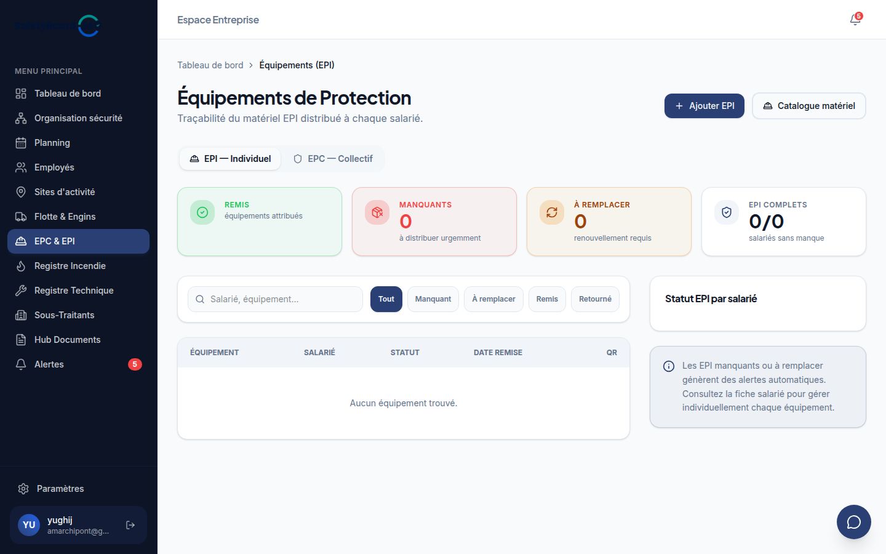Click the Manquants summary card
886x554 pixels.
(434, 222)
